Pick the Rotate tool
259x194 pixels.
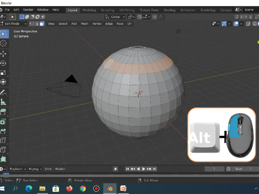coord(3,63)
